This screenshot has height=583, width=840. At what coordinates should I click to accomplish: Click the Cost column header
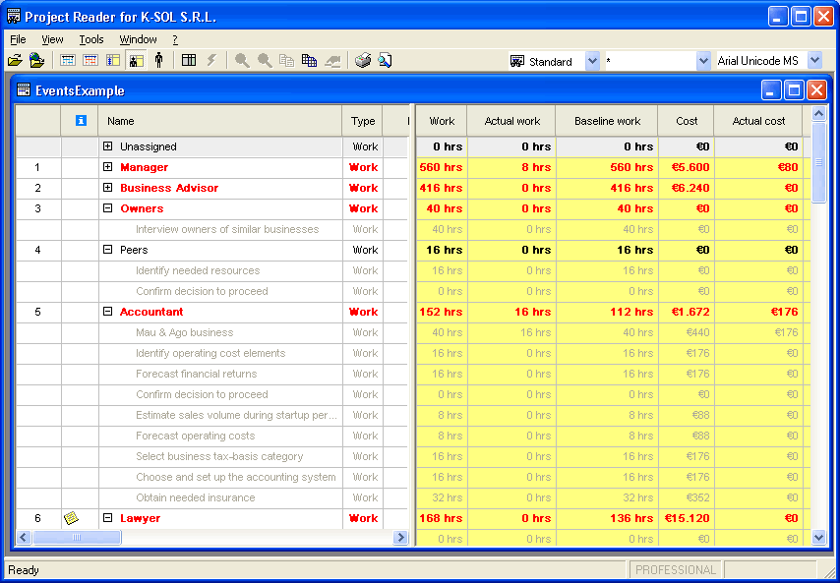click(687, 121)
